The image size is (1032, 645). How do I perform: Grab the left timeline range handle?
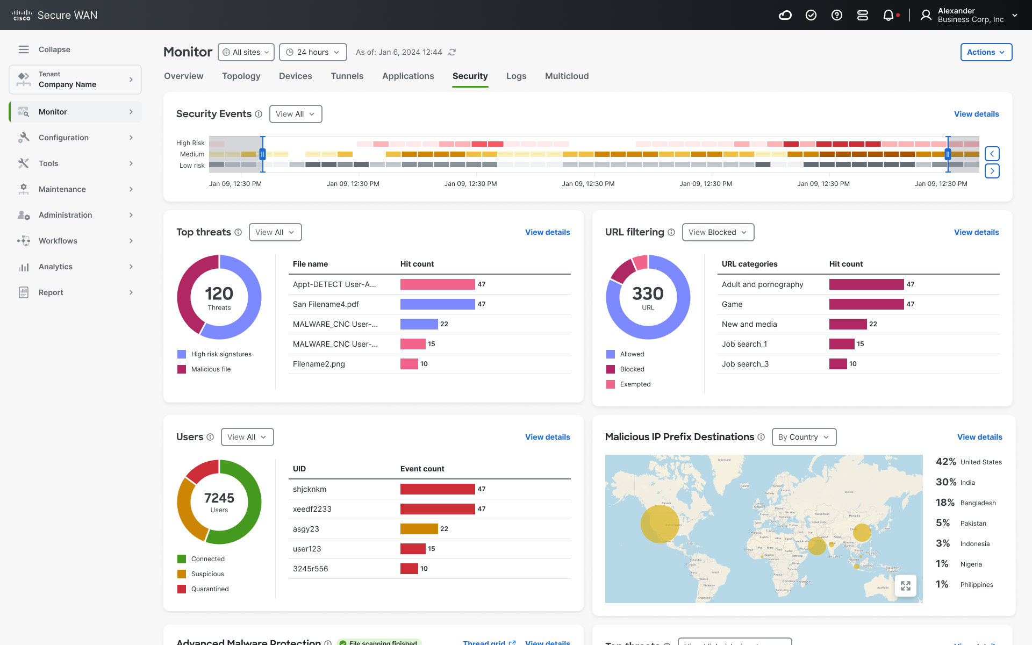pos(262,154)
